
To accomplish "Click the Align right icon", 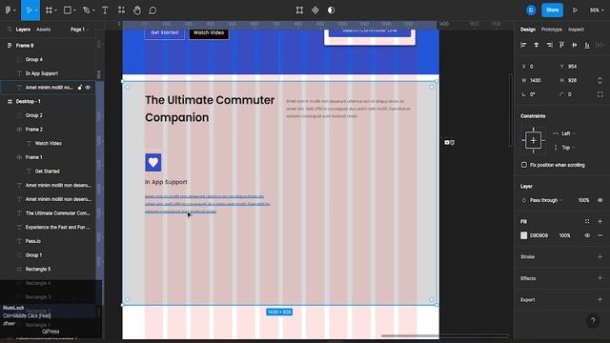I will 549,45.
